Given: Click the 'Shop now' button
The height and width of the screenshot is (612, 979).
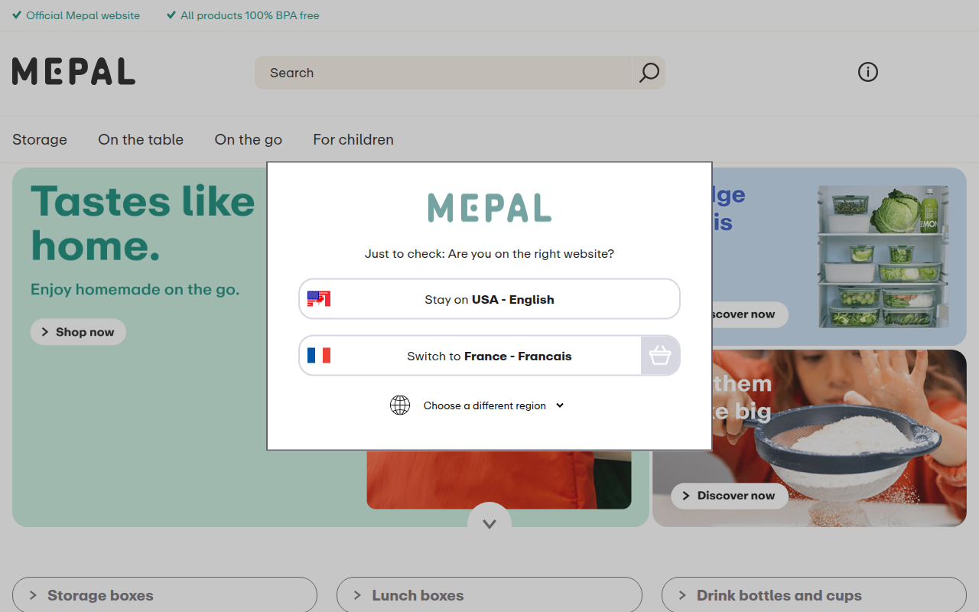Looking at the screenshot, I should coord(78,332).
